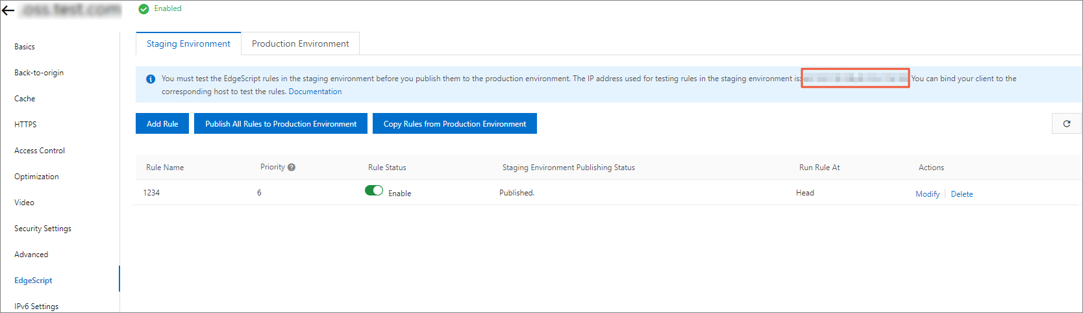Open Access Control in the sidebar
This screenshot has width=1083, height=313.
click(x=40, y=151)
